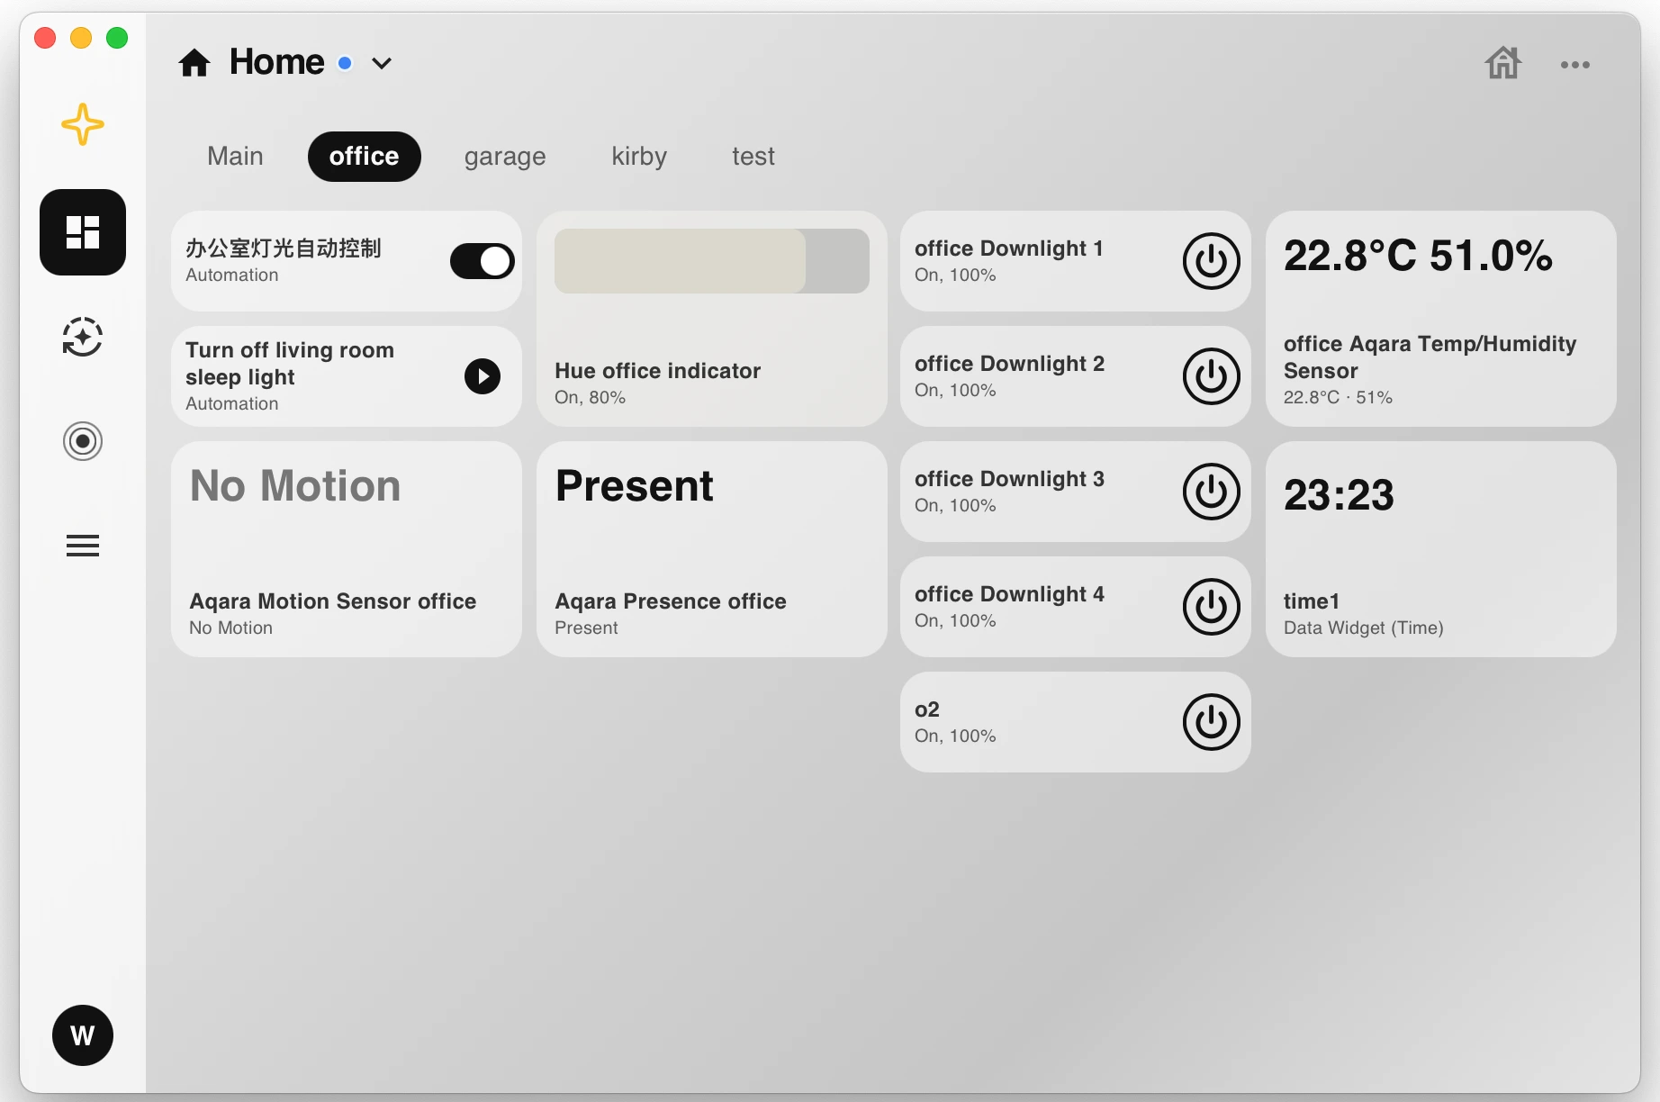Expand the Home dropdown chevron
The width and height of the screenshot is (1660, 1102).
(x=382, y=63)
